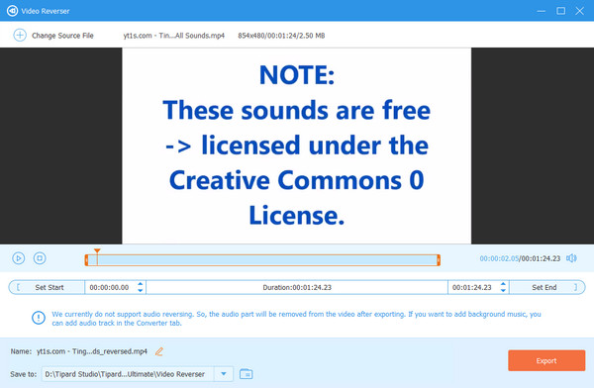
Task: Click the plus icon for Change Source File
Action: coord(20,36)
